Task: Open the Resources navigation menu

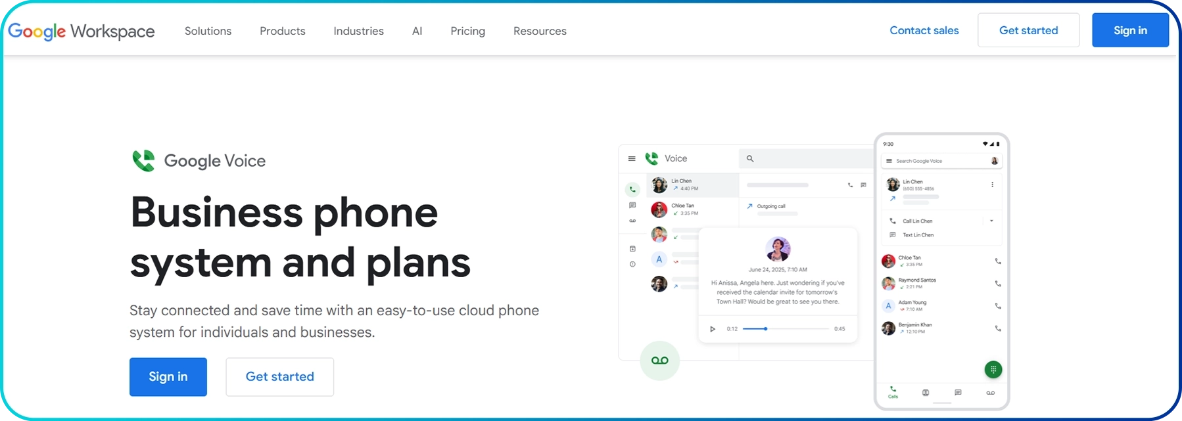Action: tap(540, 31)
